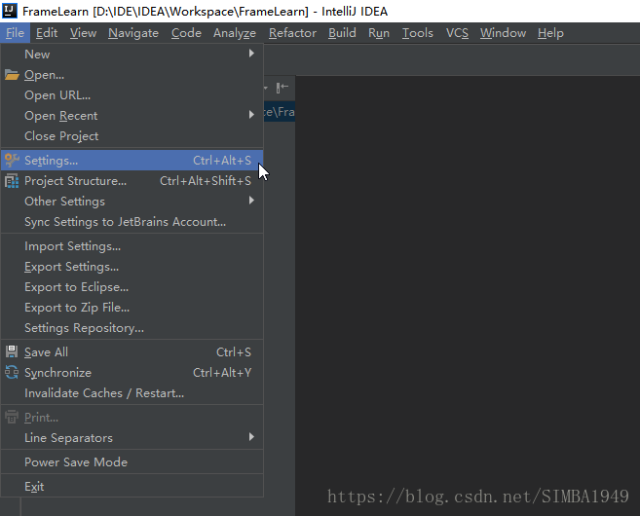Click the Ctrl+Alt+S shortcut text
Viewport: 640px width, 516px height.
[222, 161]
